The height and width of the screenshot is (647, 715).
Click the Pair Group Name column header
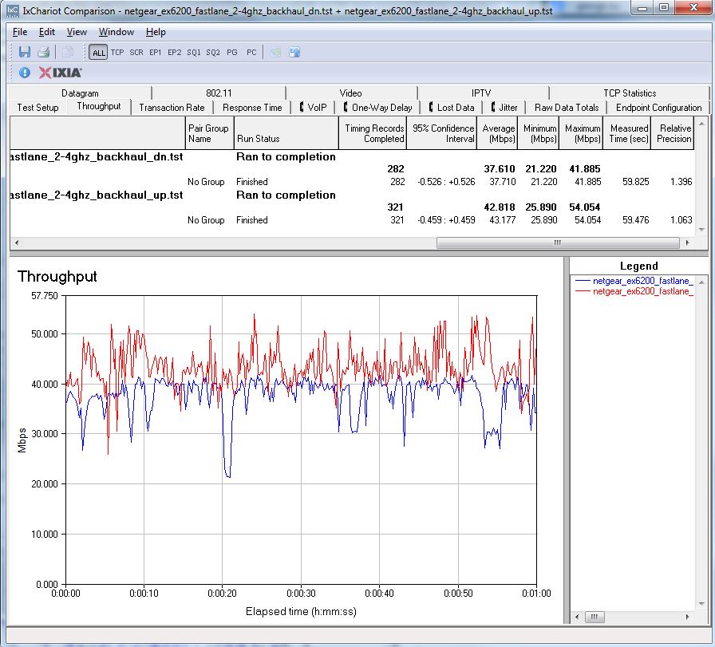point(209,133)
